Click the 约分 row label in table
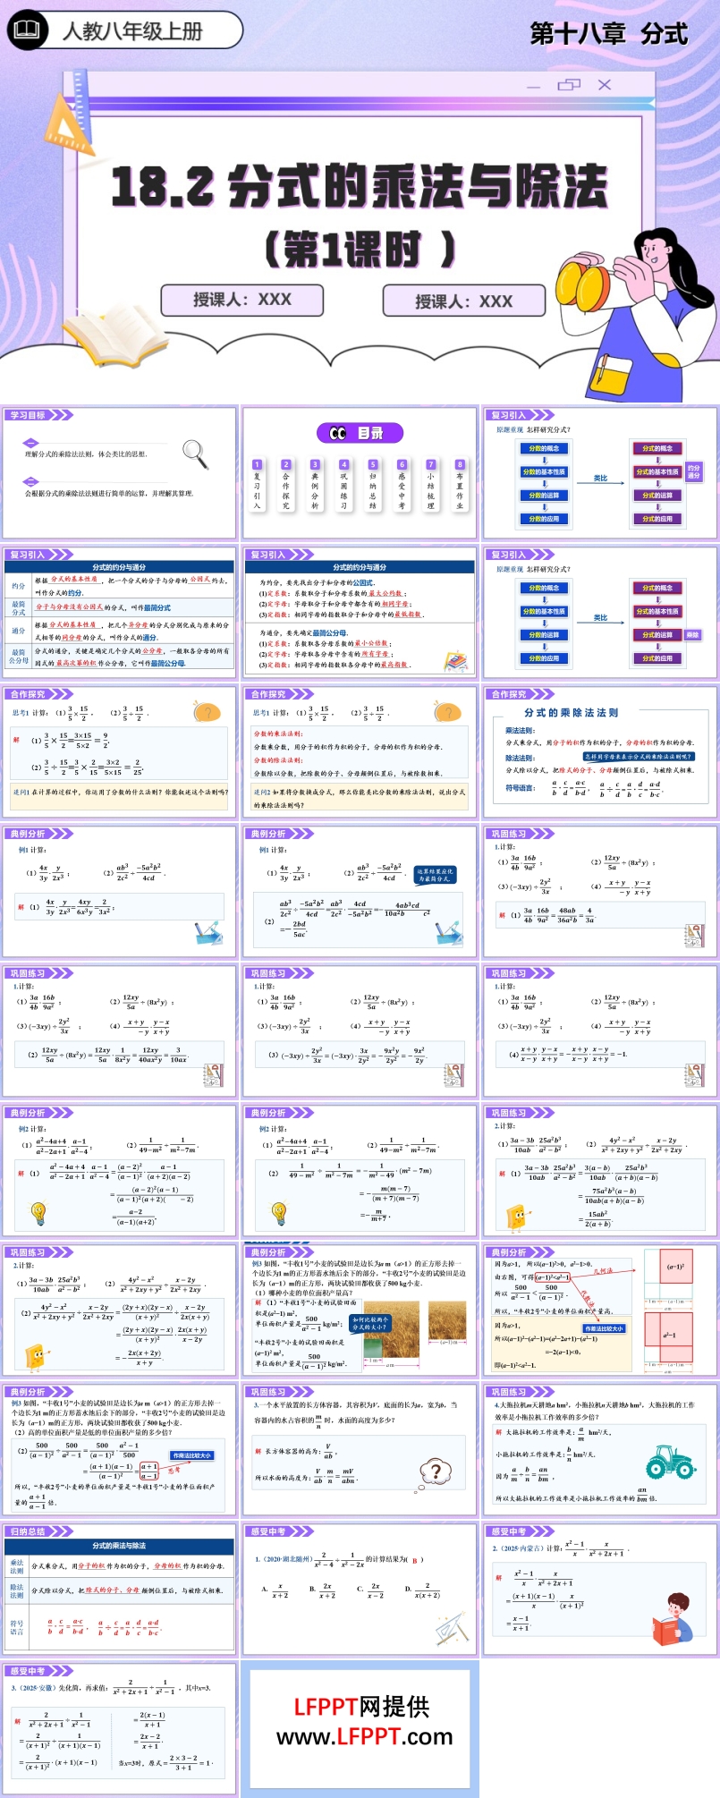This screenshot has height=1798, width=720. (x=19, y=587)
